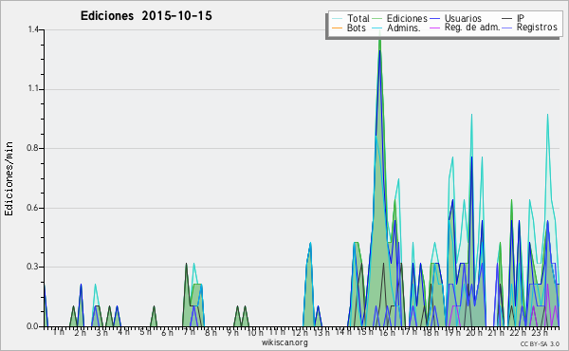
Task: Click the Bots orange legend line
Action: pyautogui.click(x=337, y=28)
